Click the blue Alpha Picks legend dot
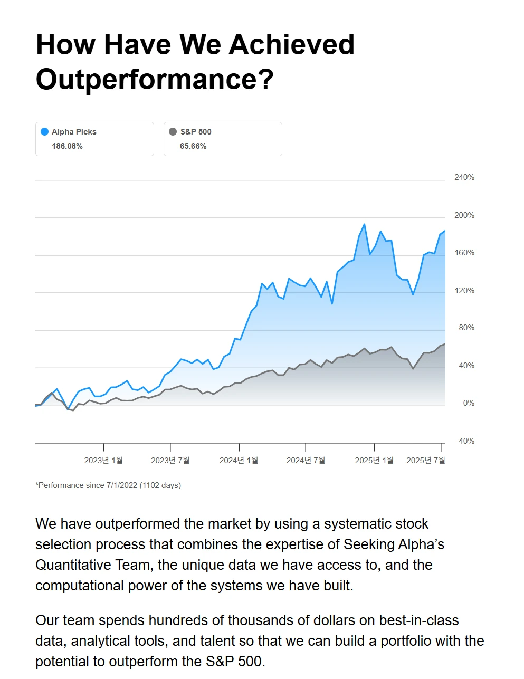The image size is (524, 679). point(45,131)
